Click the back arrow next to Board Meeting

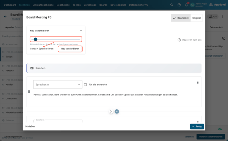5,17
